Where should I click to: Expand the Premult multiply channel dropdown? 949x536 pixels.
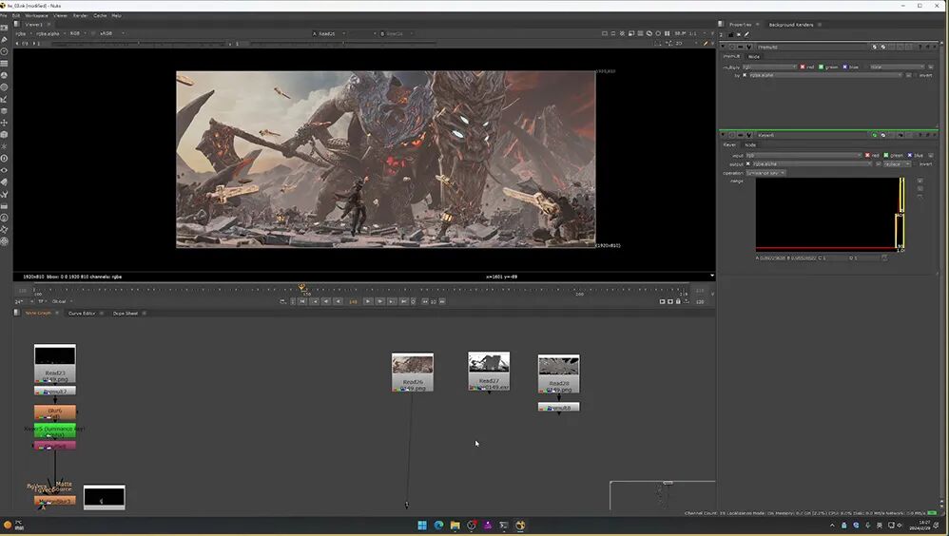tap(768, 67)
